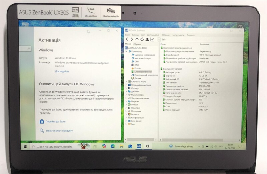
Task: Switch to Settings gear taskbar icon
Action: click(x=148, y=146)
